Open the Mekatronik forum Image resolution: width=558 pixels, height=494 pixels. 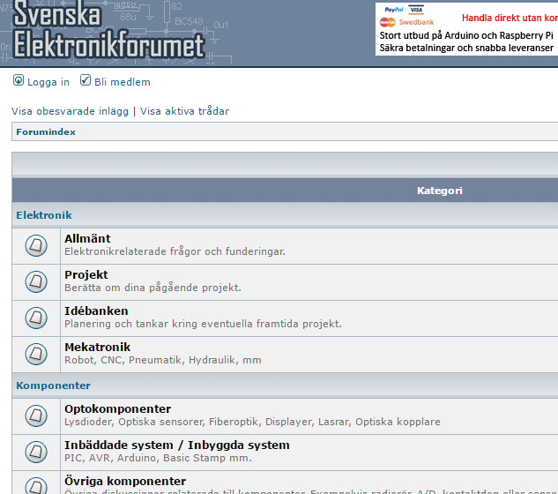98,348
